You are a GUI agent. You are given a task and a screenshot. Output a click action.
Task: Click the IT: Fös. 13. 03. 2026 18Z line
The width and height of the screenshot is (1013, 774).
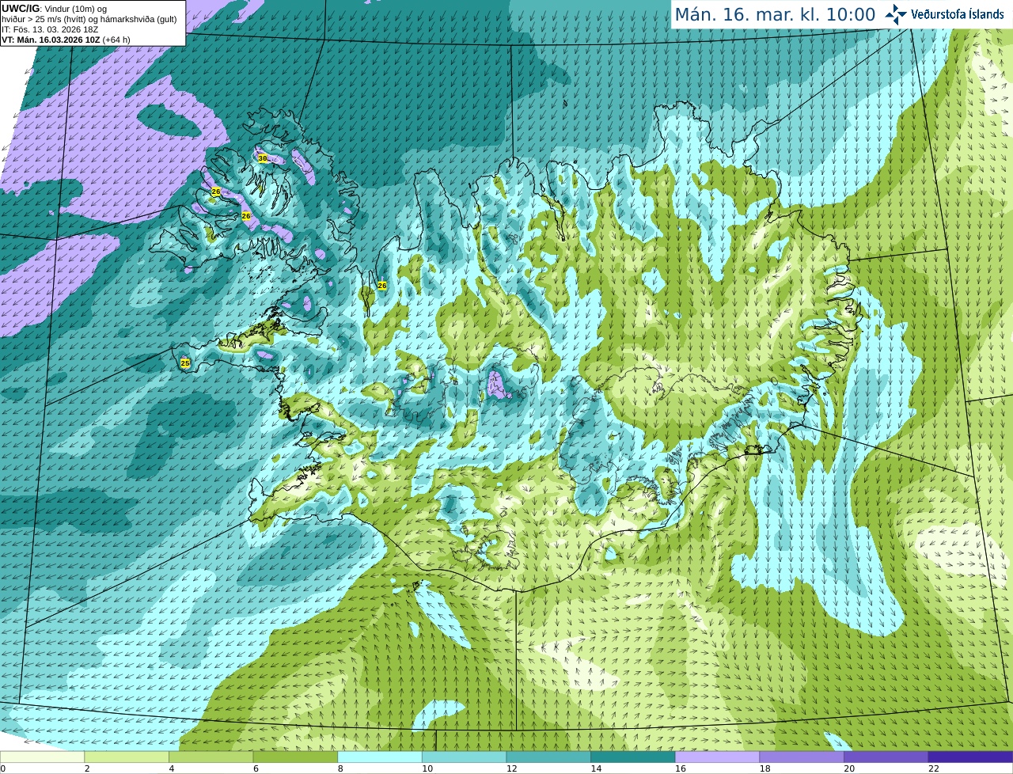50,29
